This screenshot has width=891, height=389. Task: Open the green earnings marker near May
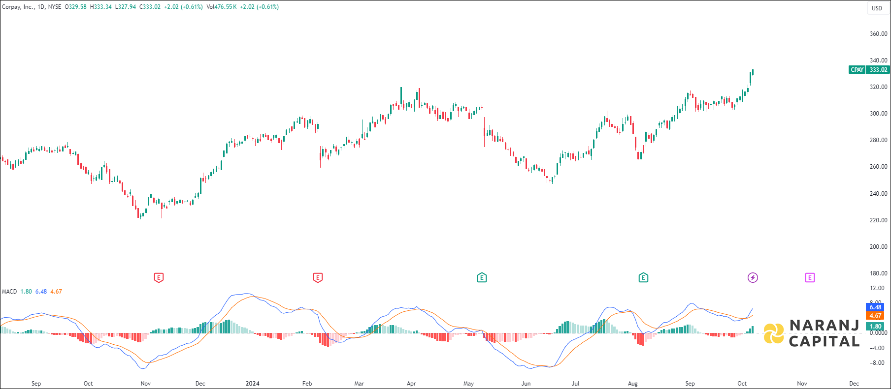click(x=482, y=278)
